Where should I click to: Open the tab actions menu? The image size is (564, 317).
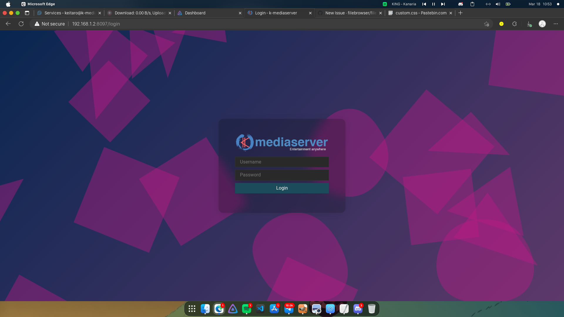27,13
